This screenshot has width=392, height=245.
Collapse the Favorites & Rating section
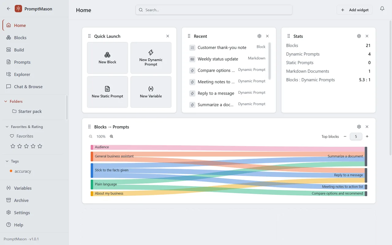[7, 127]
